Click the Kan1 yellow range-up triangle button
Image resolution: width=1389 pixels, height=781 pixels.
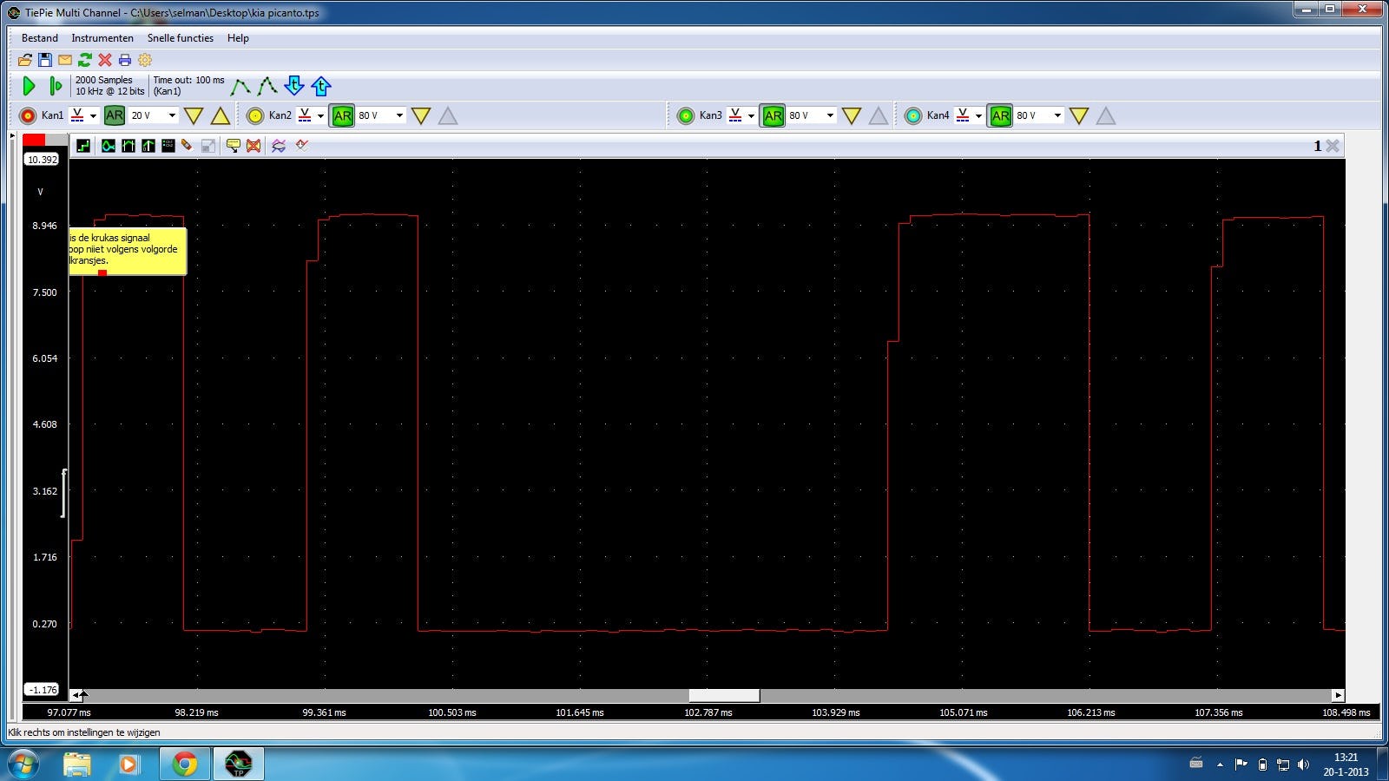[221, 115]
